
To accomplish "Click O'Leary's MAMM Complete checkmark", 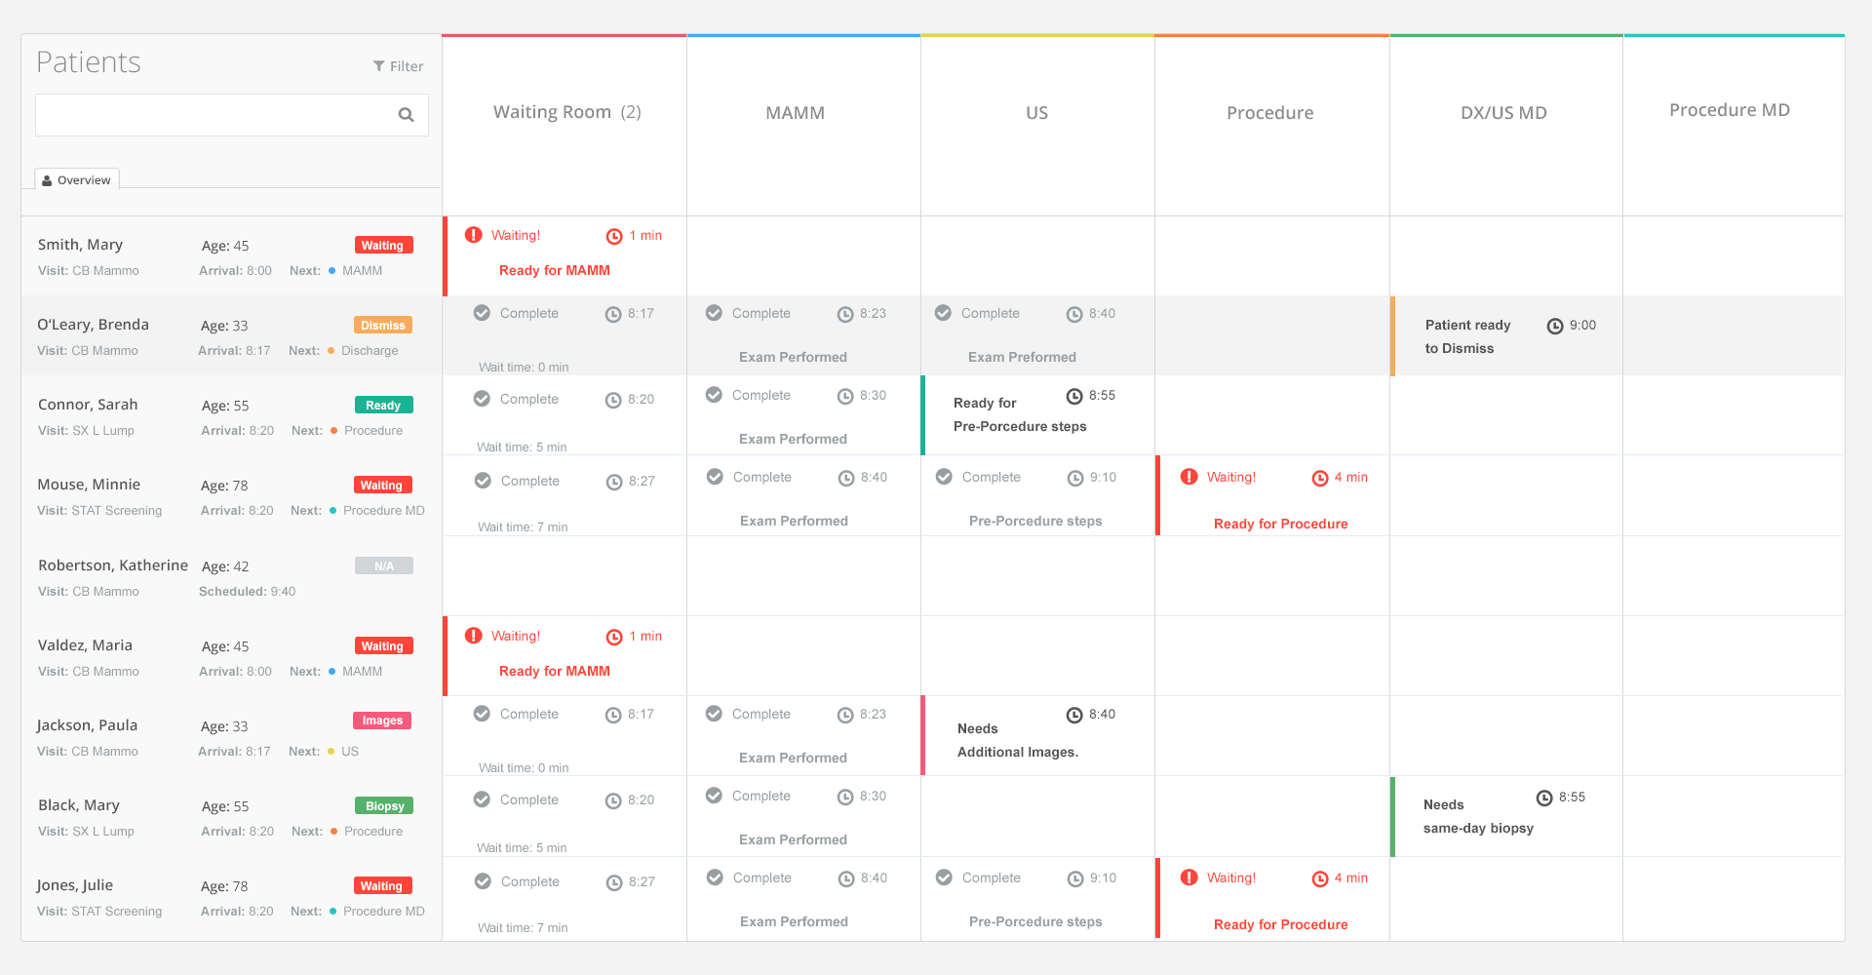I will (715, 313).
